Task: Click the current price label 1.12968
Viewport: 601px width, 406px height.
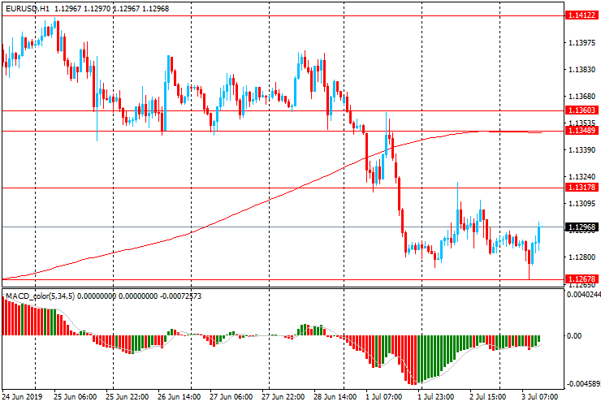Action: point(582,227)
